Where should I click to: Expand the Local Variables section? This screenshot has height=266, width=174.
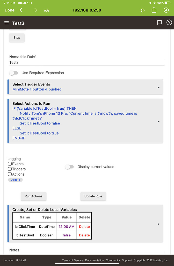pyautogui.click(x=158, y=224)
